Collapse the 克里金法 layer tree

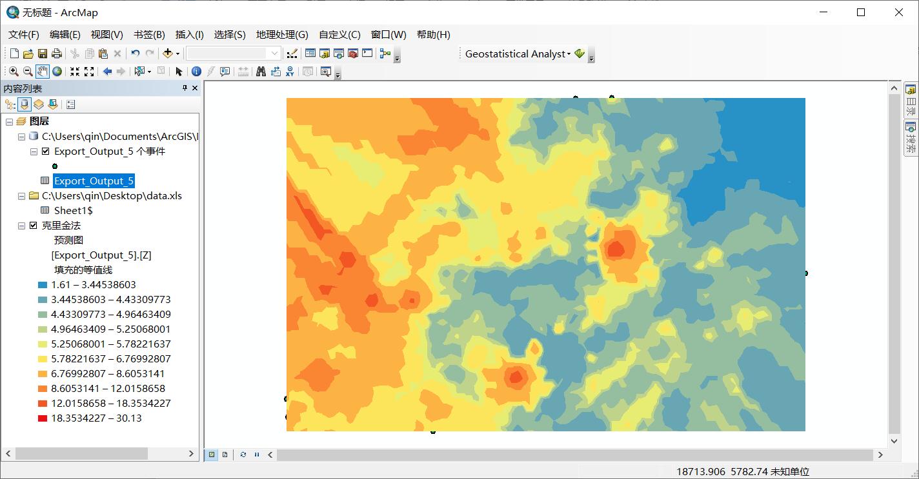pyautogui.click(x=21, y=226)
